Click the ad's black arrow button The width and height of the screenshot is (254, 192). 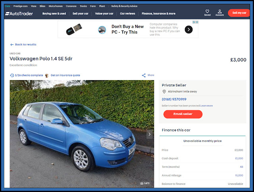pyautogui.click(x=189, y=29)
